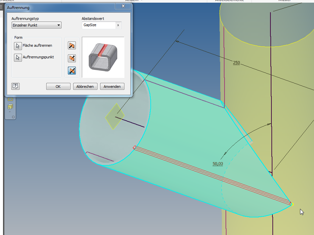
Task: Open the Auftrennungstyp dropdown showing Einzelner Punkt
Action: point(36,25)
